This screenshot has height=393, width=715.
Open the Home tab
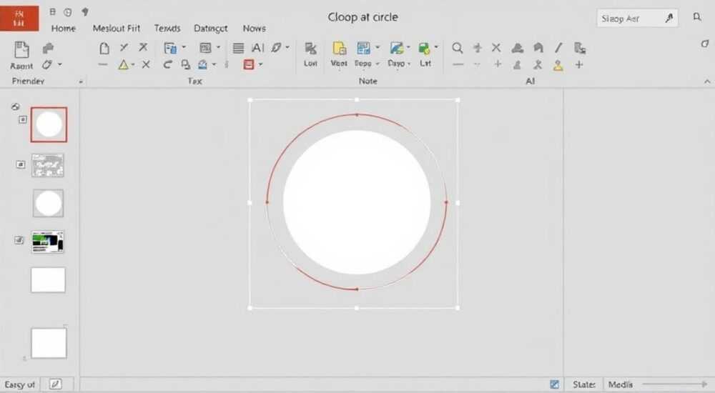click(x=64, y=29)
